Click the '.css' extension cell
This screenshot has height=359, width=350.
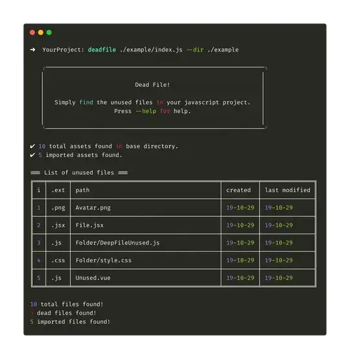point(58,260)
